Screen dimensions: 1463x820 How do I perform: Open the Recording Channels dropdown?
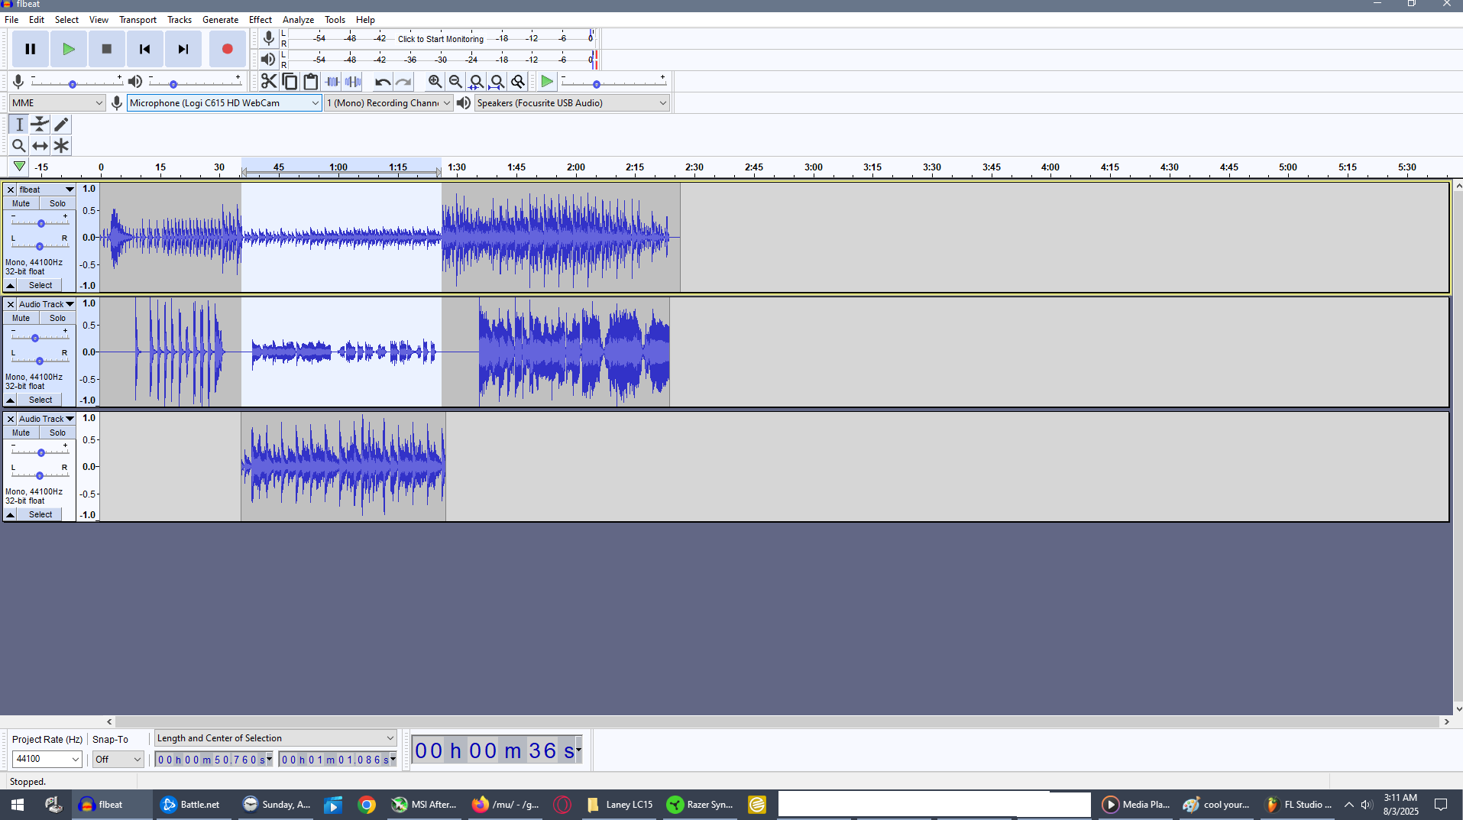(389, 102)
